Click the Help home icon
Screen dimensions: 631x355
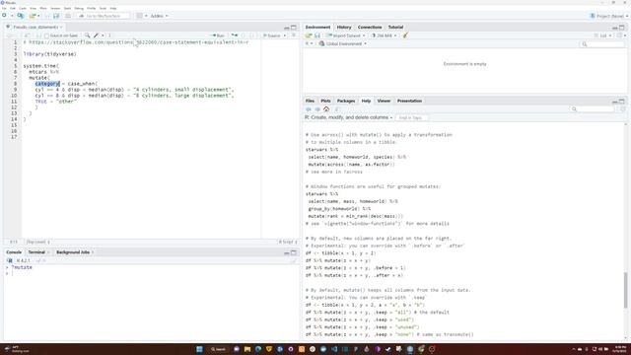pos(326,109)
